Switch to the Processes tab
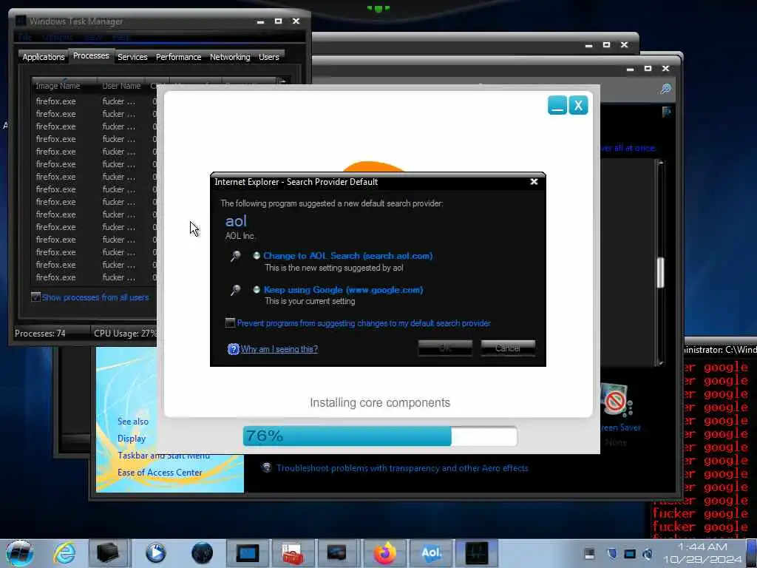 pyautogui.click(x=91, y=55)
